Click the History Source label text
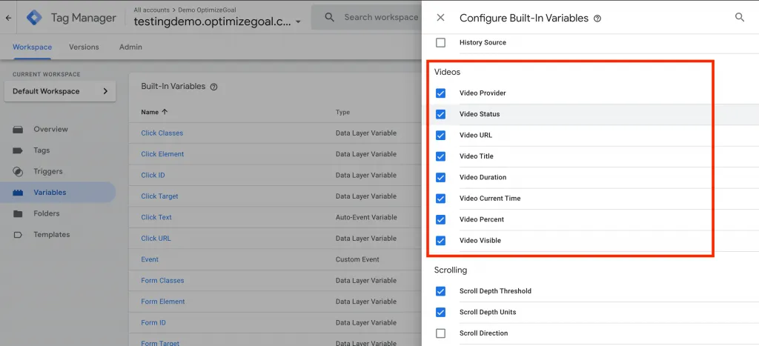The image size is (759, 346). [x=483, y=42]
